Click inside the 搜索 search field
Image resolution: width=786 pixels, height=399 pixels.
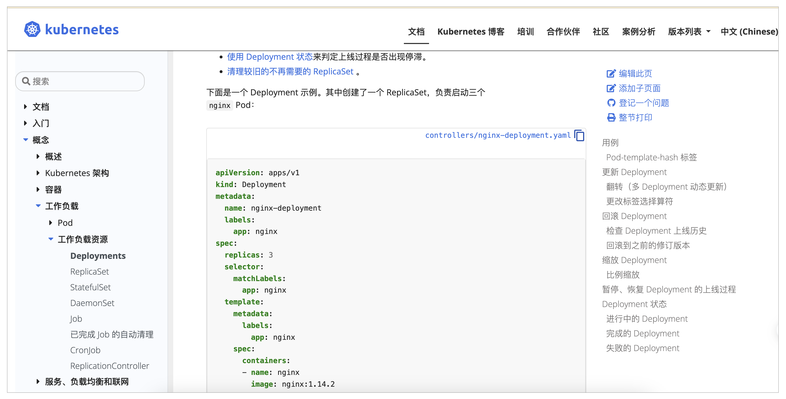(80, 81)
